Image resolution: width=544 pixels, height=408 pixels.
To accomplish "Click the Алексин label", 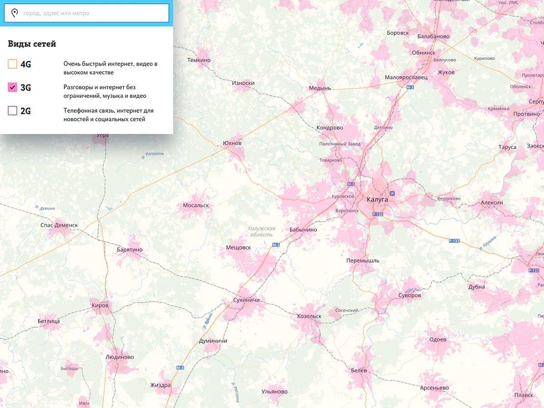I will (492, 203).
